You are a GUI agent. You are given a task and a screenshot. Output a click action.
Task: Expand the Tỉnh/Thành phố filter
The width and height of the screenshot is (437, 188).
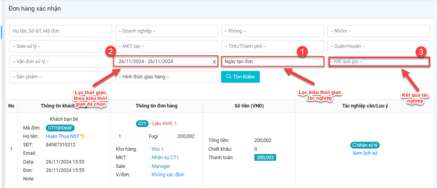click(x=272, y=46)
